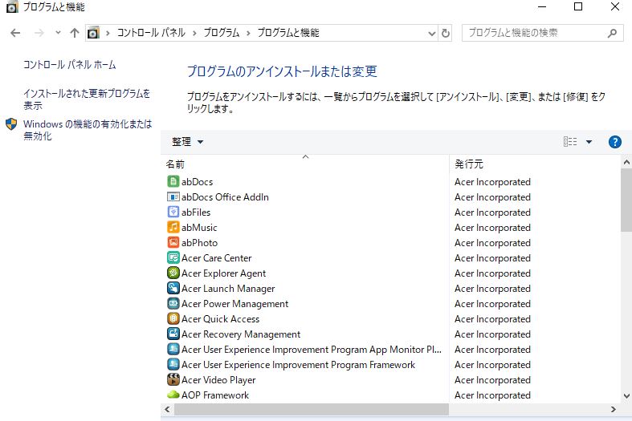Image resolution: width=632 pixels, height=421 pixels.
Task: Click the horizontal scrollbar at list bottom
Action: [385, 410]
